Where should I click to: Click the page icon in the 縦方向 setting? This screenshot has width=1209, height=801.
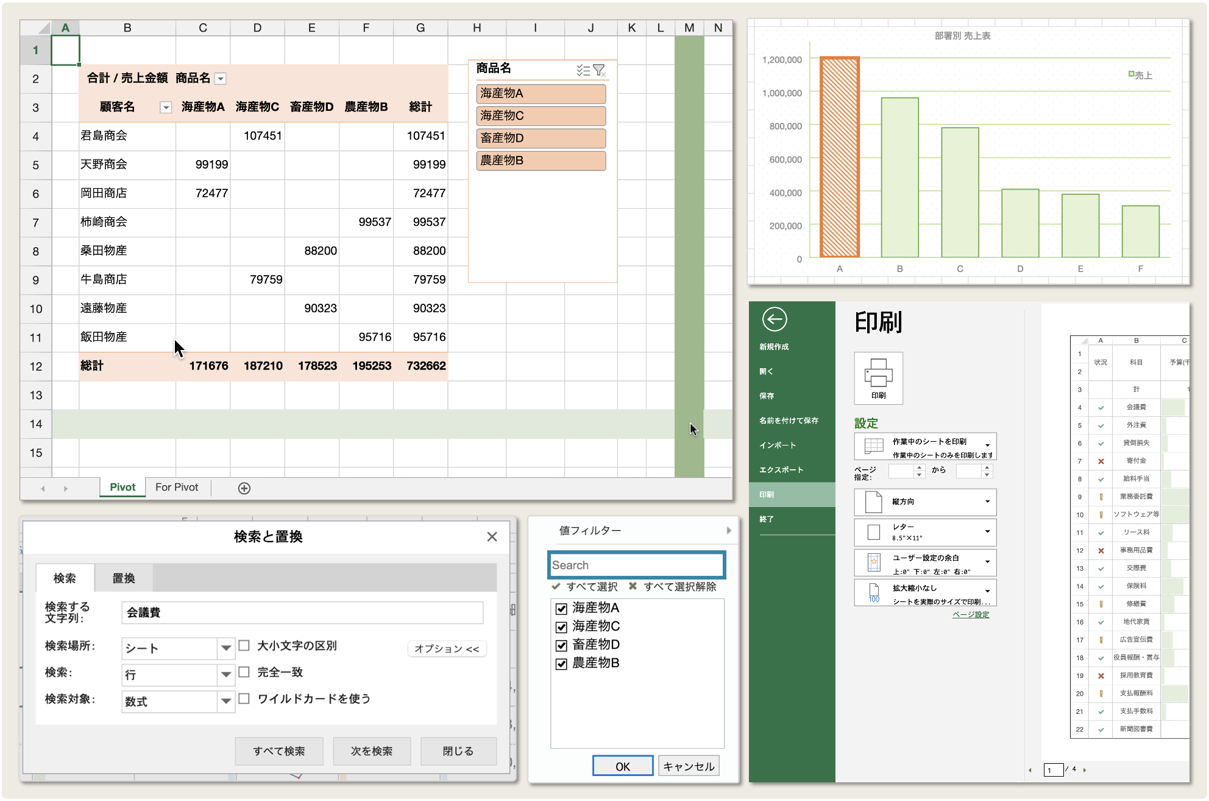(x=874, y=502)
